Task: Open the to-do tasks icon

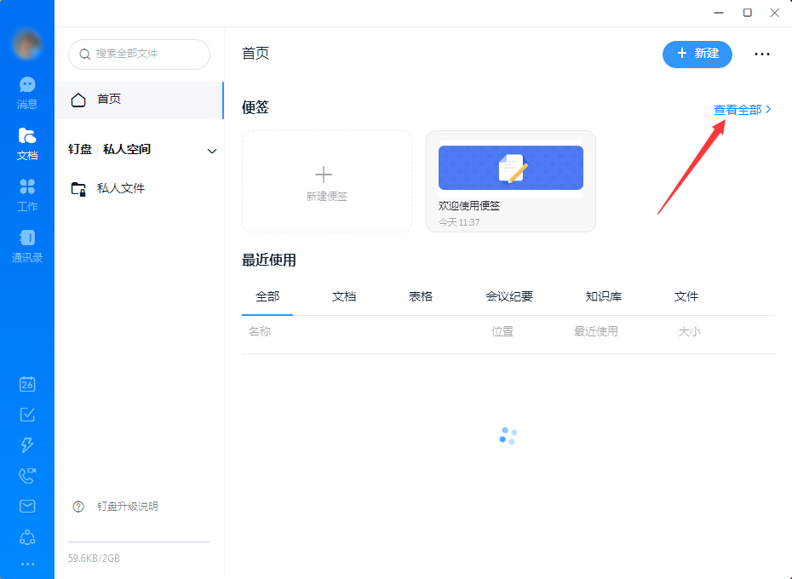Action: [x=26, y=415]
